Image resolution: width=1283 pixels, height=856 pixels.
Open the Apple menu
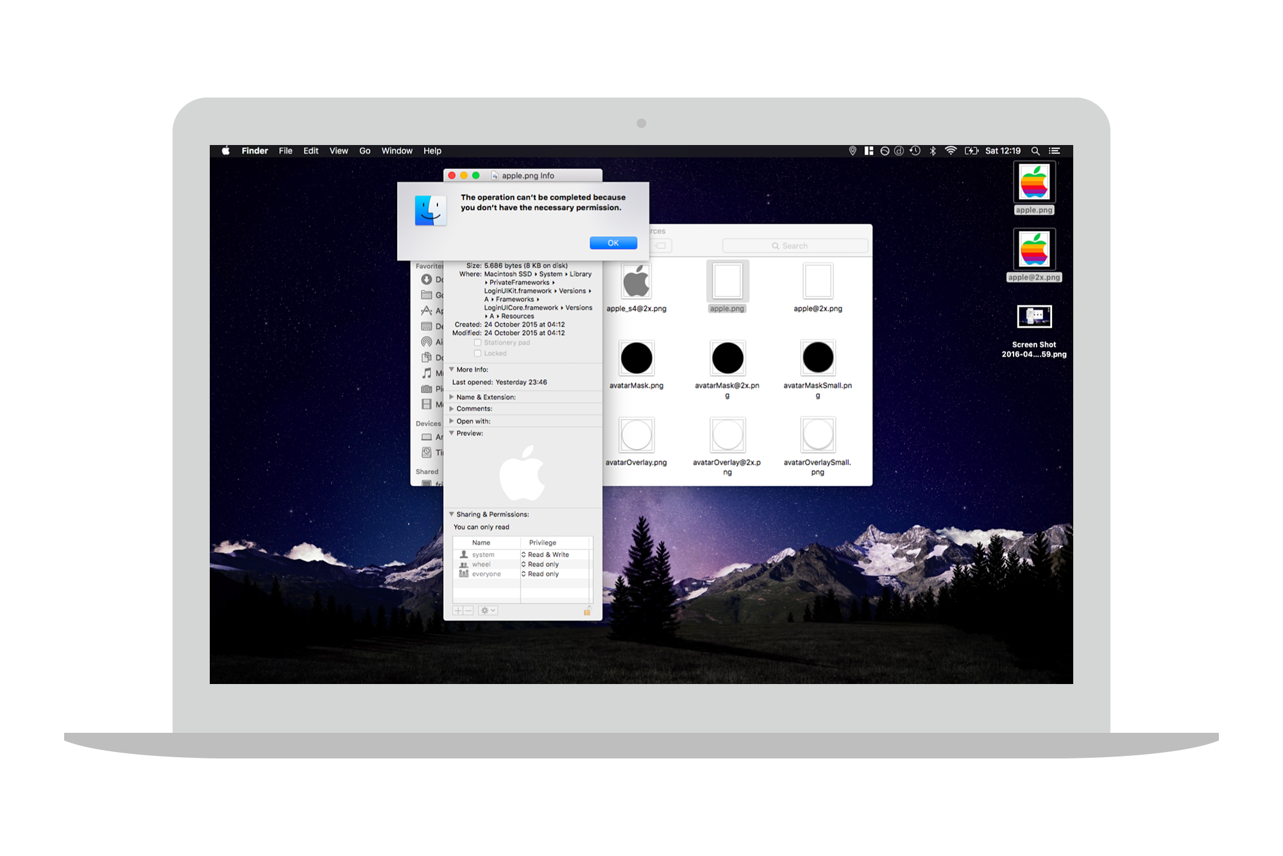pos(226,151)
